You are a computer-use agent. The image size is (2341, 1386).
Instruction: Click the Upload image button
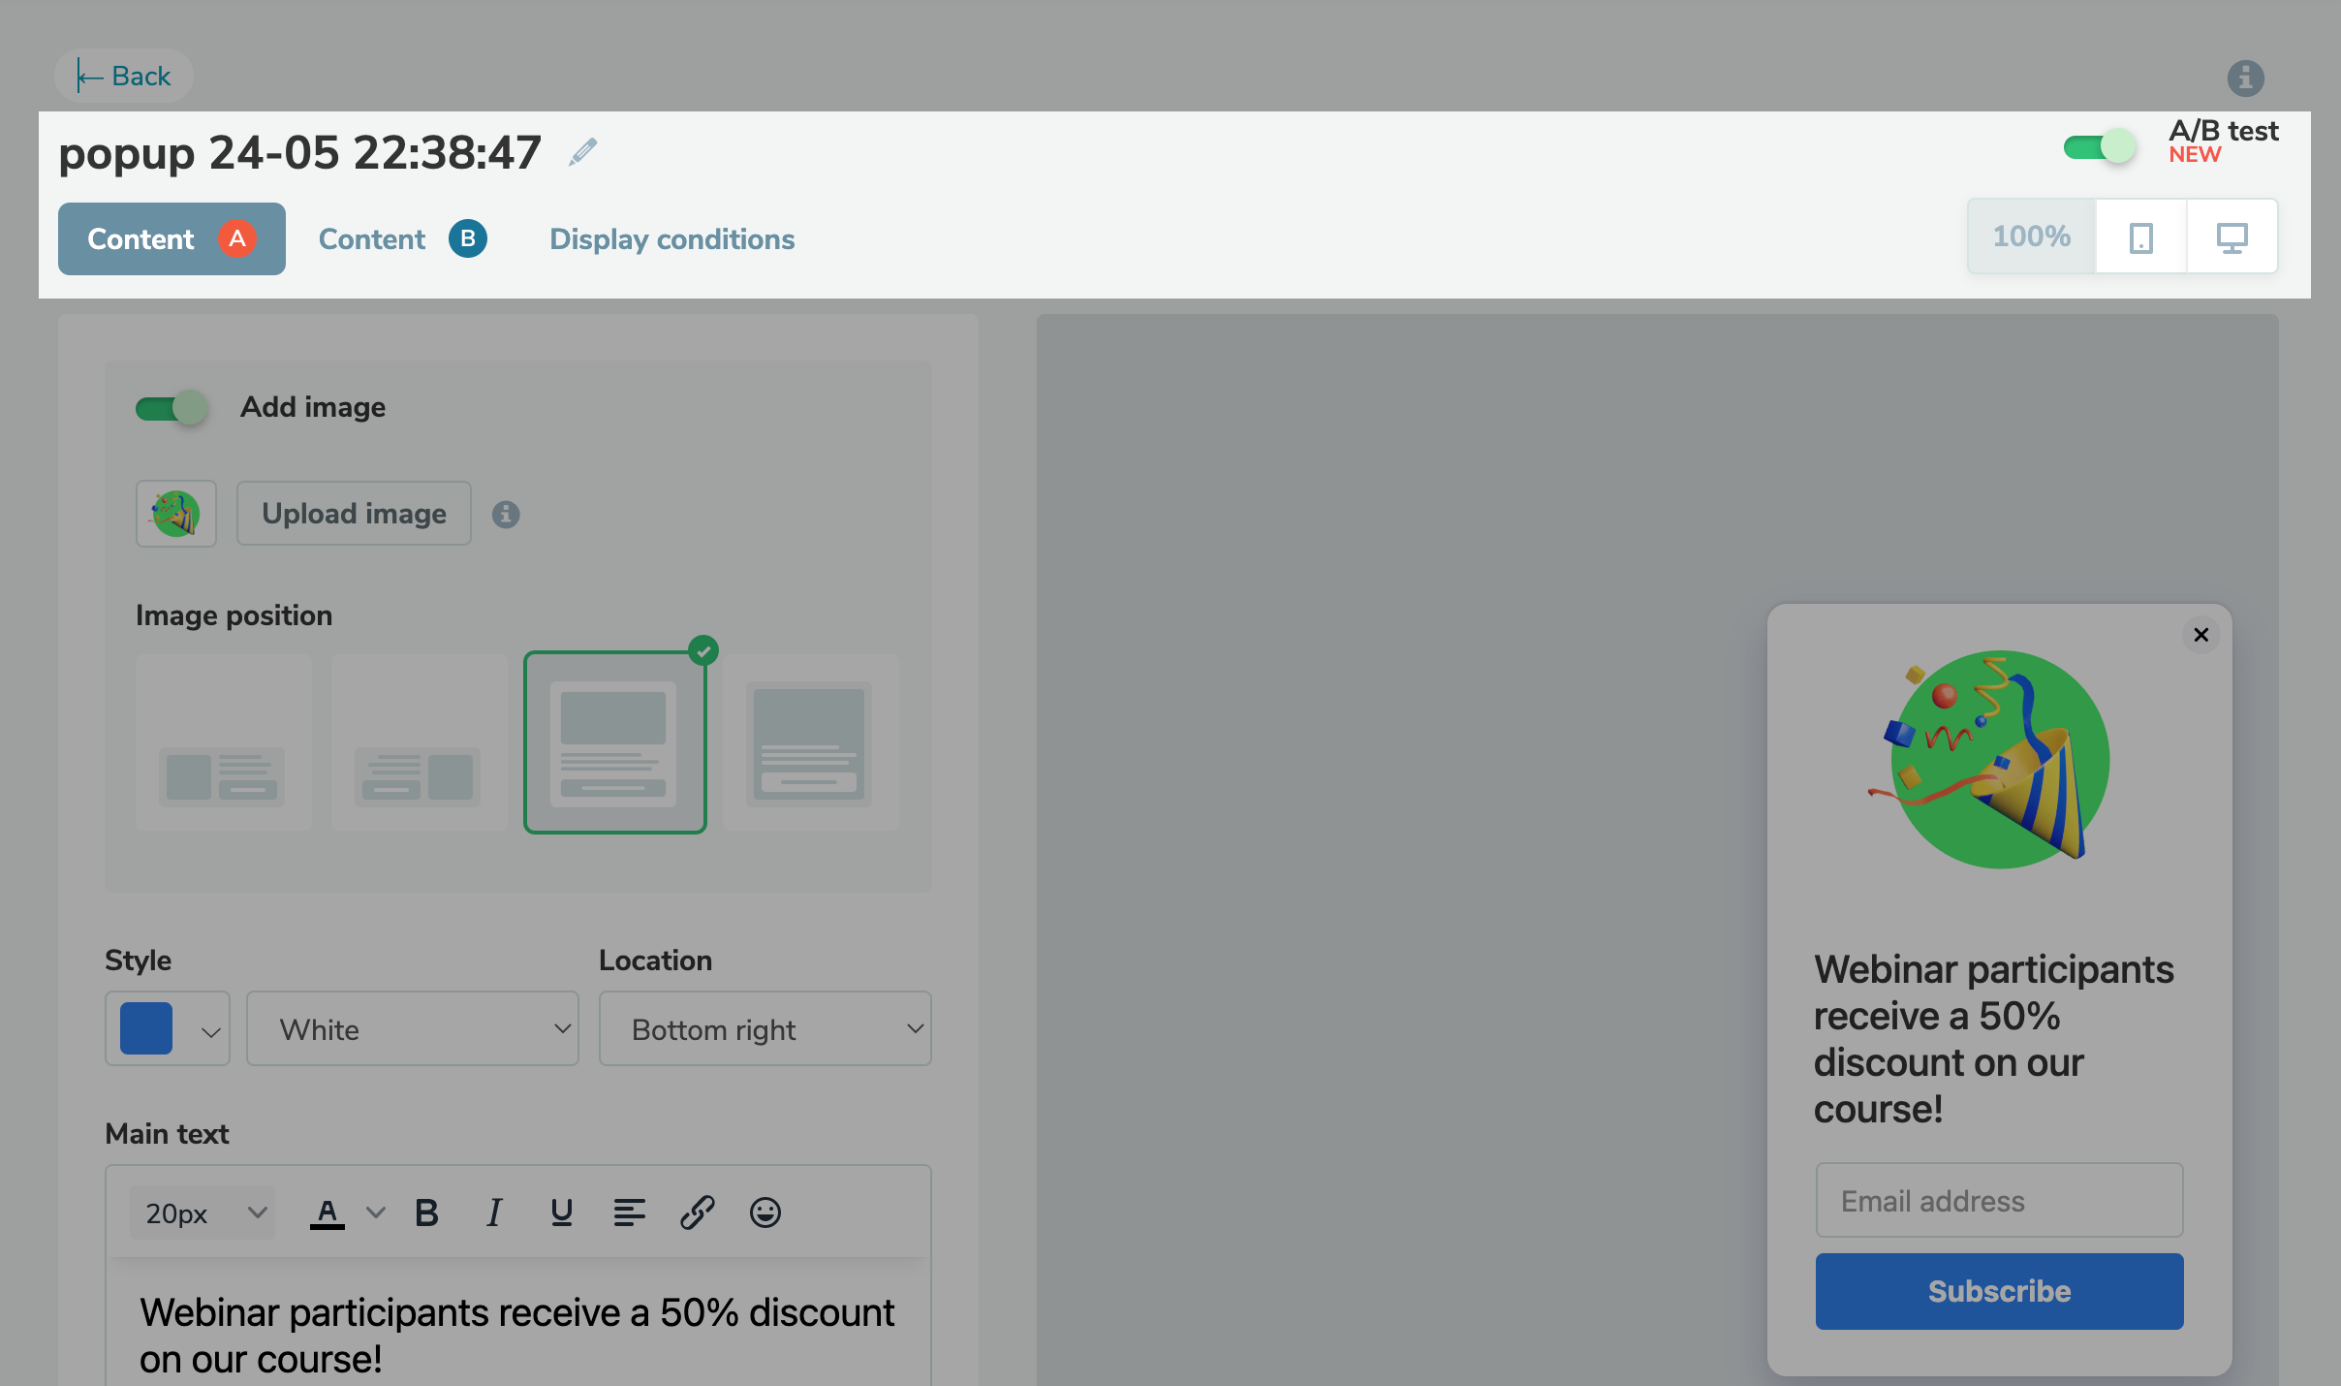(x=353, y=513)
